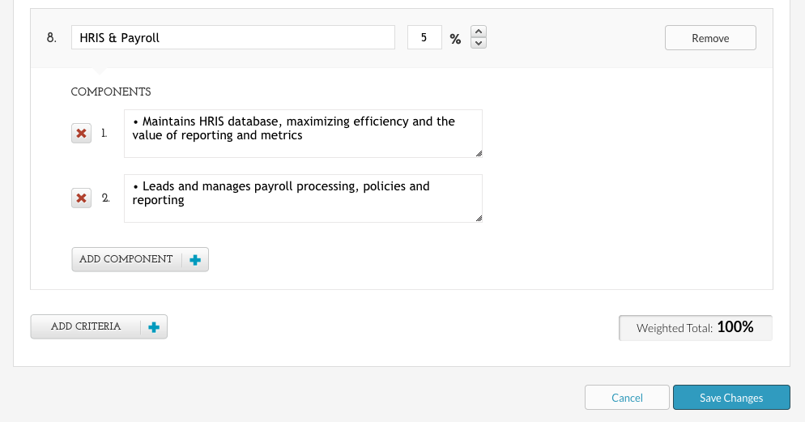Click the ADD CRITERIA button label
This screenshot has height=422, width=805.
coord(86,326)
